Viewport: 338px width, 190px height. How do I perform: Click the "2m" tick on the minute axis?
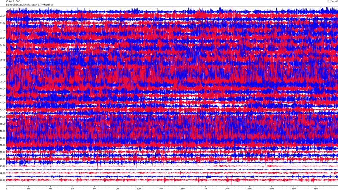coord(28,189)
